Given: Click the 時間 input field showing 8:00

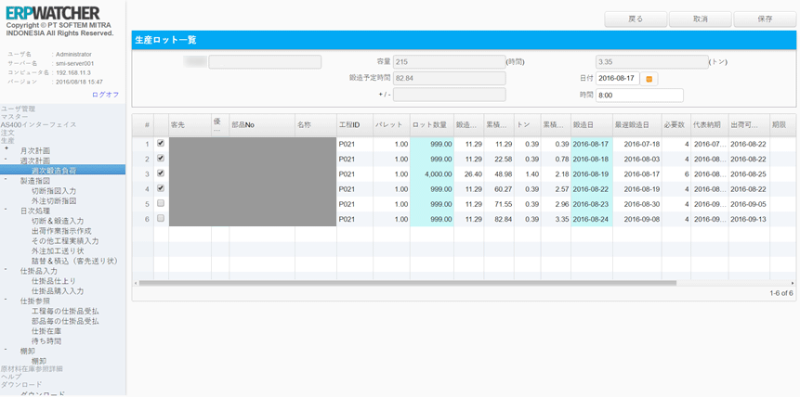Looking at the screenshot, I should click(x=639, y=96).
